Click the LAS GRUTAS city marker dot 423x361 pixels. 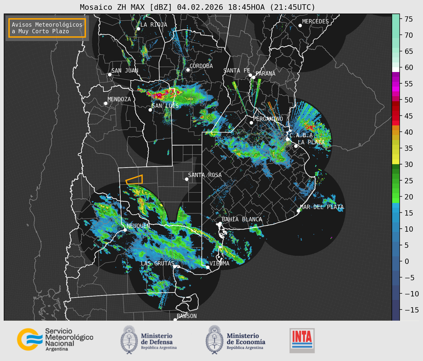[175, 266]
